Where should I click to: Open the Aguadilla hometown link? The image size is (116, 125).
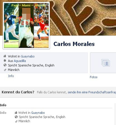(x=20, y=61)
